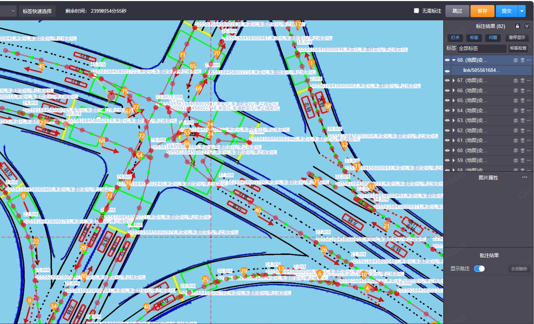
Task: Collapse the 标注结果 panel with double-chevron icon
Action: (527, 26)
